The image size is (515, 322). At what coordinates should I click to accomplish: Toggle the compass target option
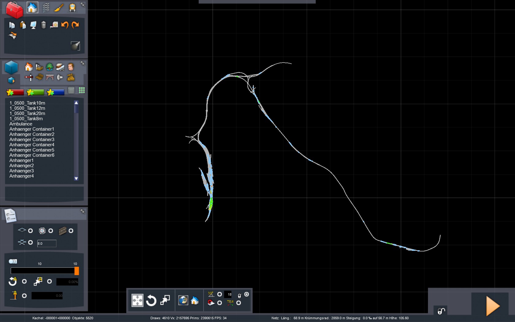pos(51,231)
